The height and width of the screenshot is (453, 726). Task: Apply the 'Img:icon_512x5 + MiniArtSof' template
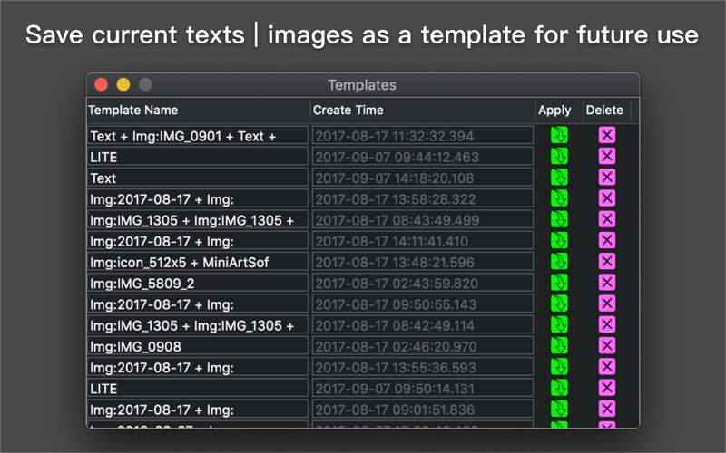pos(559,262)
